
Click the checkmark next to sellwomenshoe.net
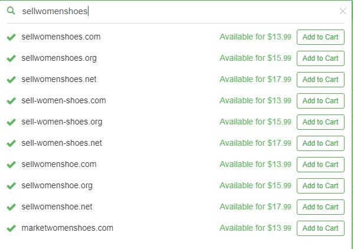[x=11, y=207]
